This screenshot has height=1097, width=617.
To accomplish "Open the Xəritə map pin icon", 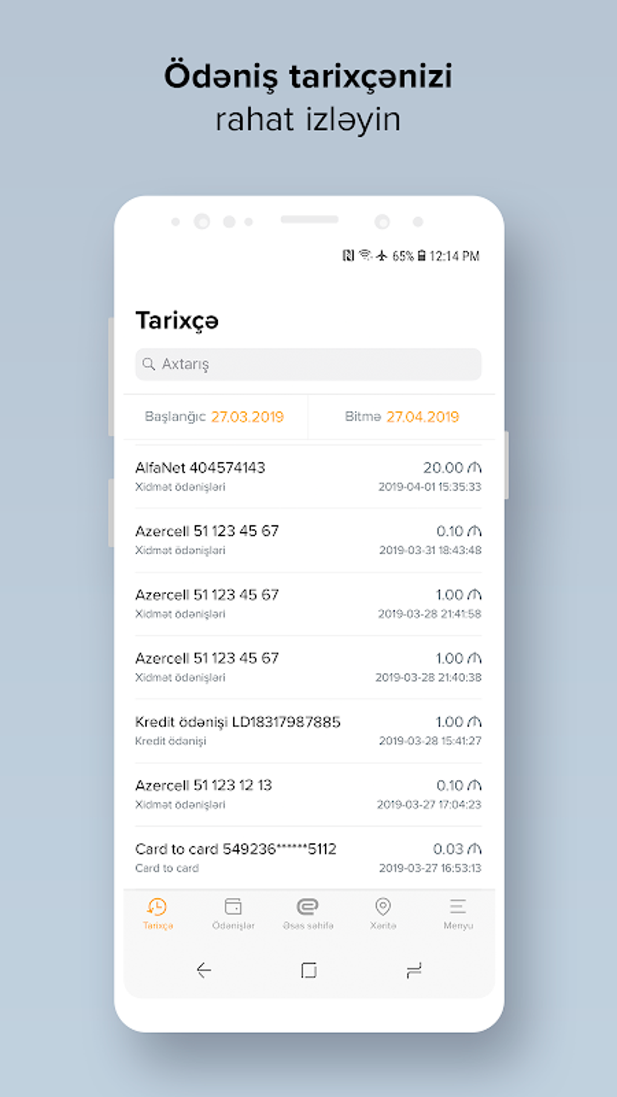I will pyautogui.click(x=383, y=907).
